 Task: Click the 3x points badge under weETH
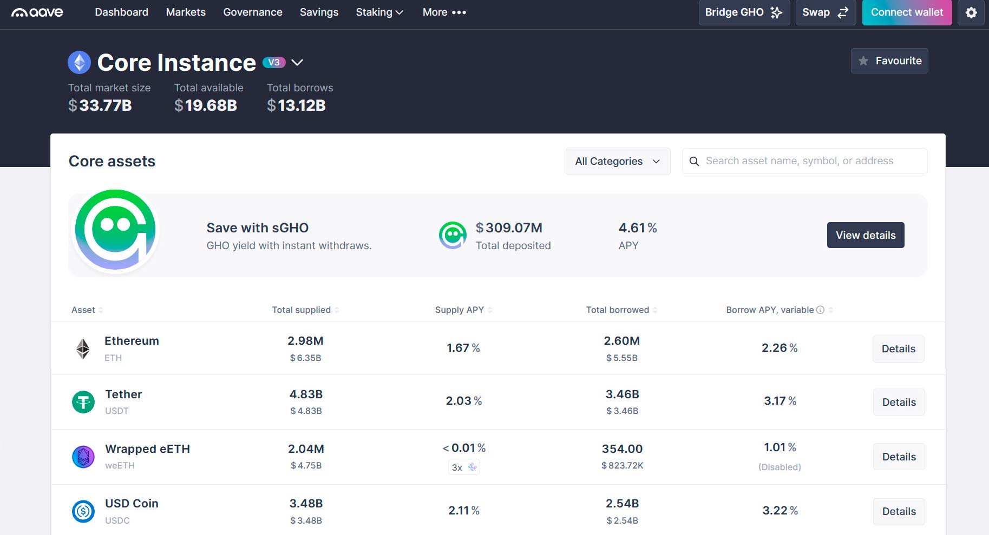coord(464,467)
